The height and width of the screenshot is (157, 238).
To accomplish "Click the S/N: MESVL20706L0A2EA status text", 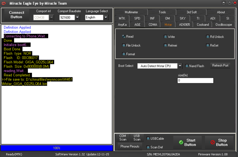I will (x=163, y=154).
